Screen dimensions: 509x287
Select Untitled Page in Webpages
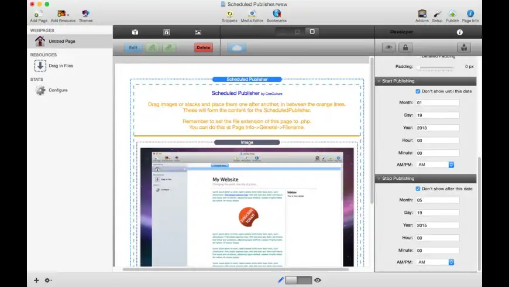(70, 41)
